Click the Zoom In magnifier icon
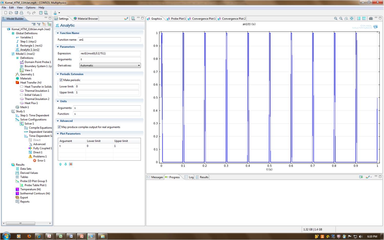The height and width of the screenshot is (240, 384). pyautogui.click(x=336, y=18)
